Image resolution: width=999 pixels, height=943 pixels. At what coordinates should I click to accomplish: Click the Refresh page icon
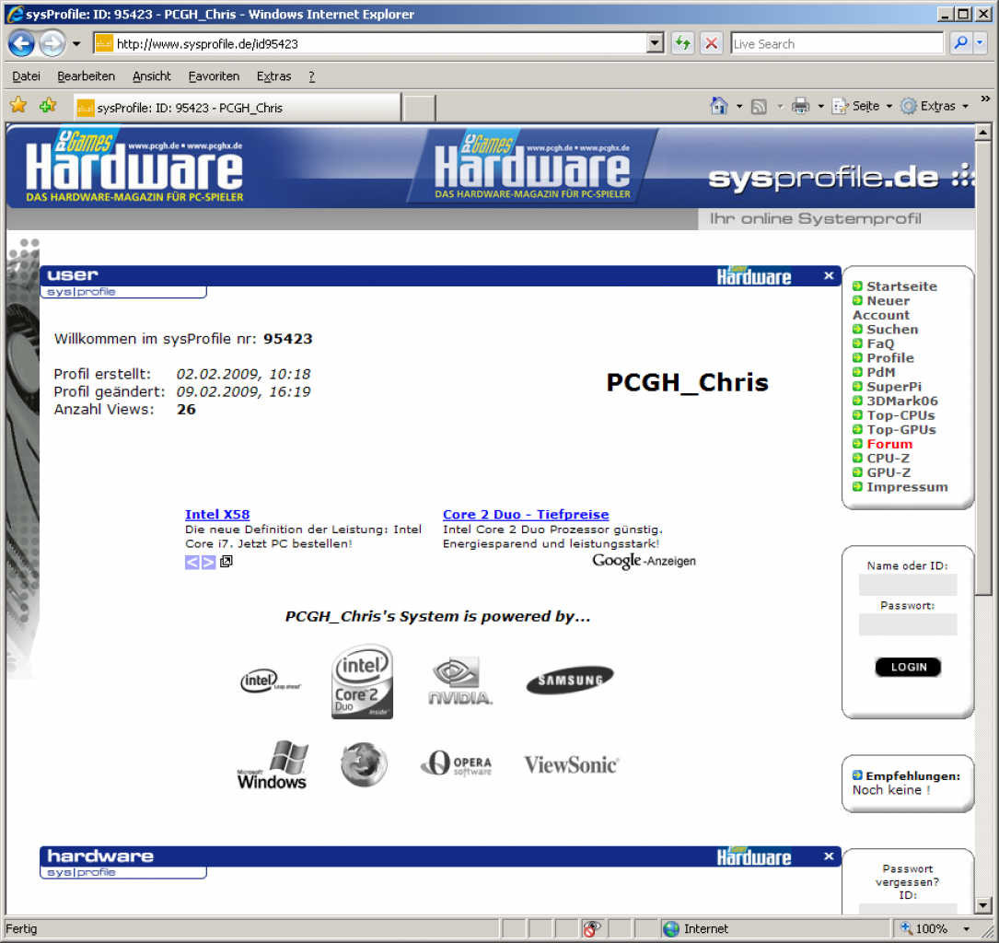[x=683, y=43]
